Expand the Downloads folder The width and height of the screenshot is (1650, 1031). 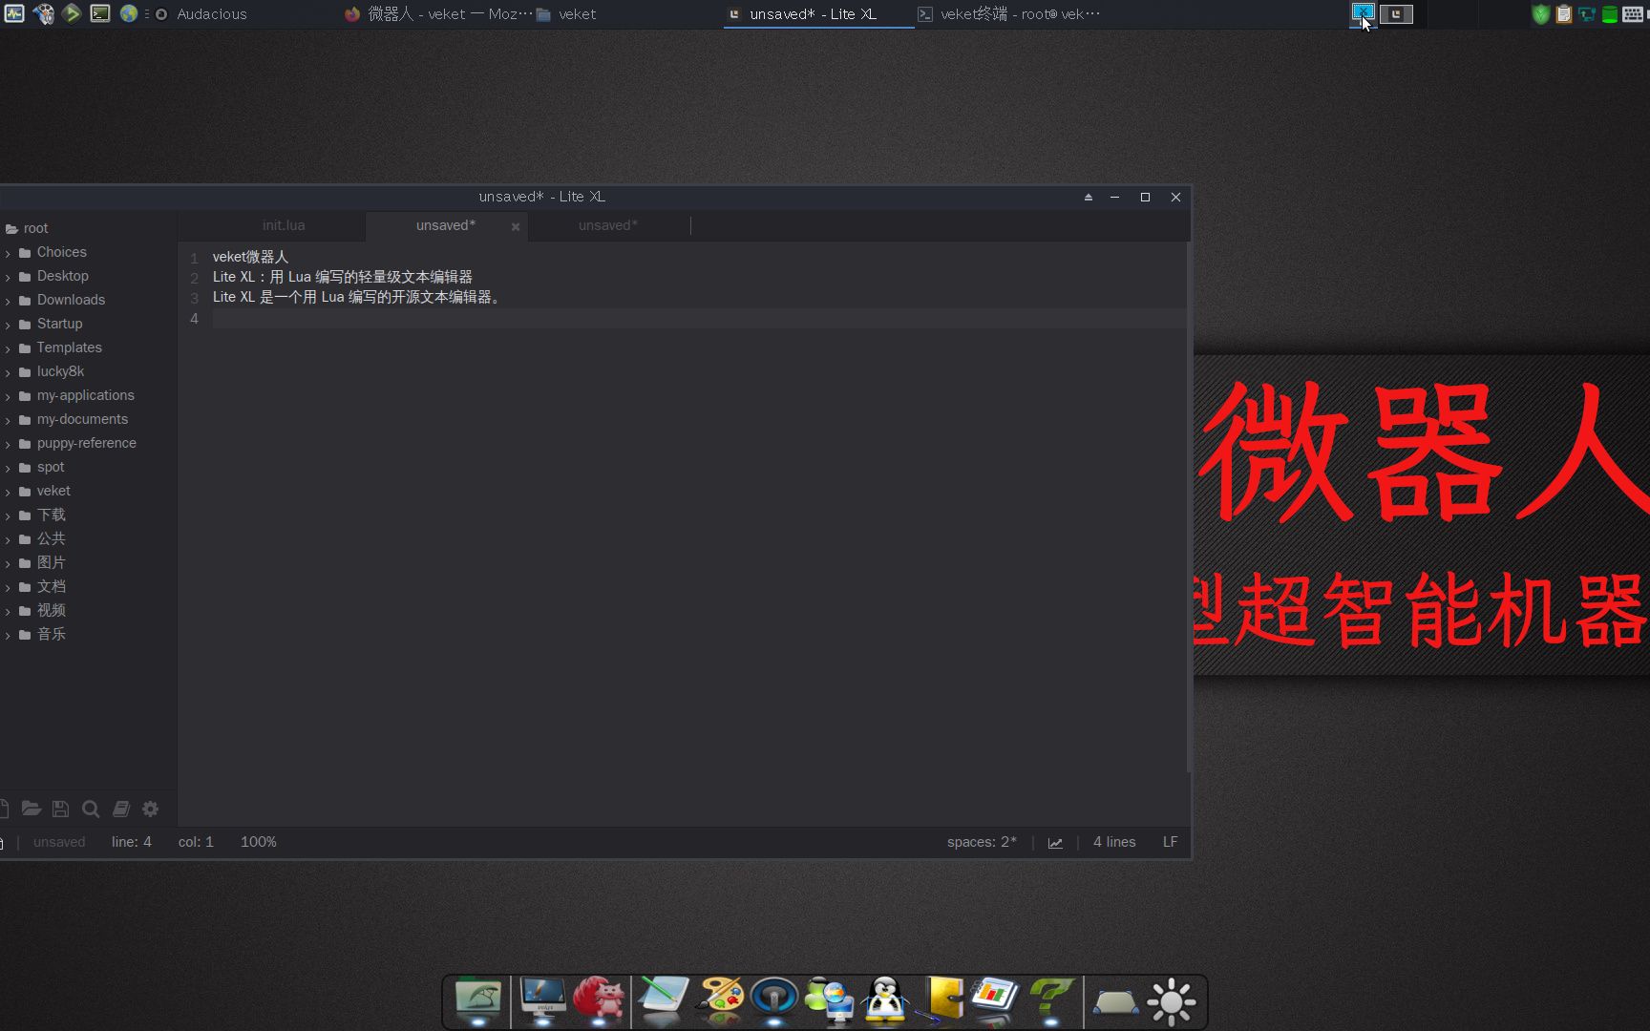pos(8,301)
